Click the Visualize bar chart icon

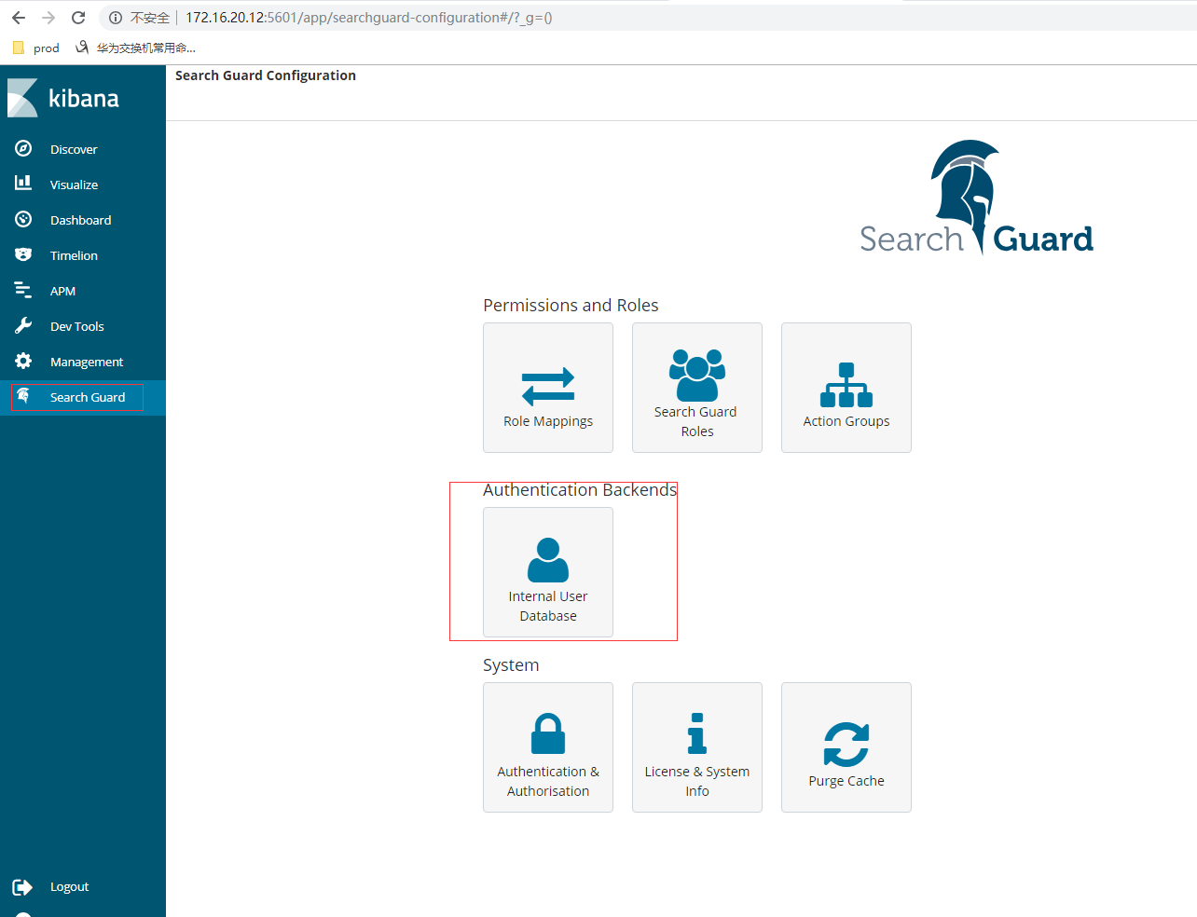(23, 184)
